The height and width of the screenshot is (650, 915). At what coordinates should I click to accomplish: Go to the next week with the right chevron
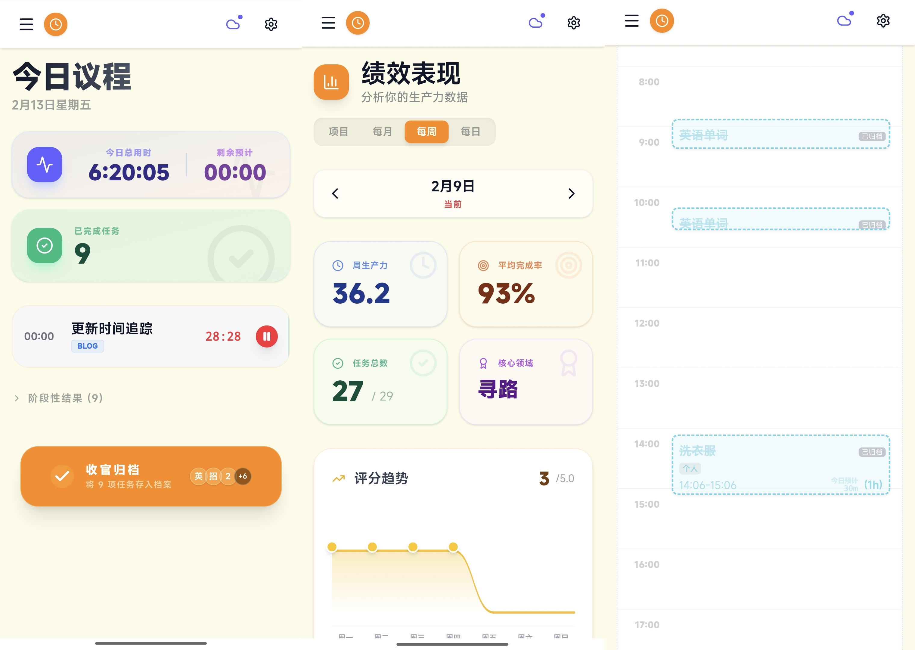pos(572,194)
